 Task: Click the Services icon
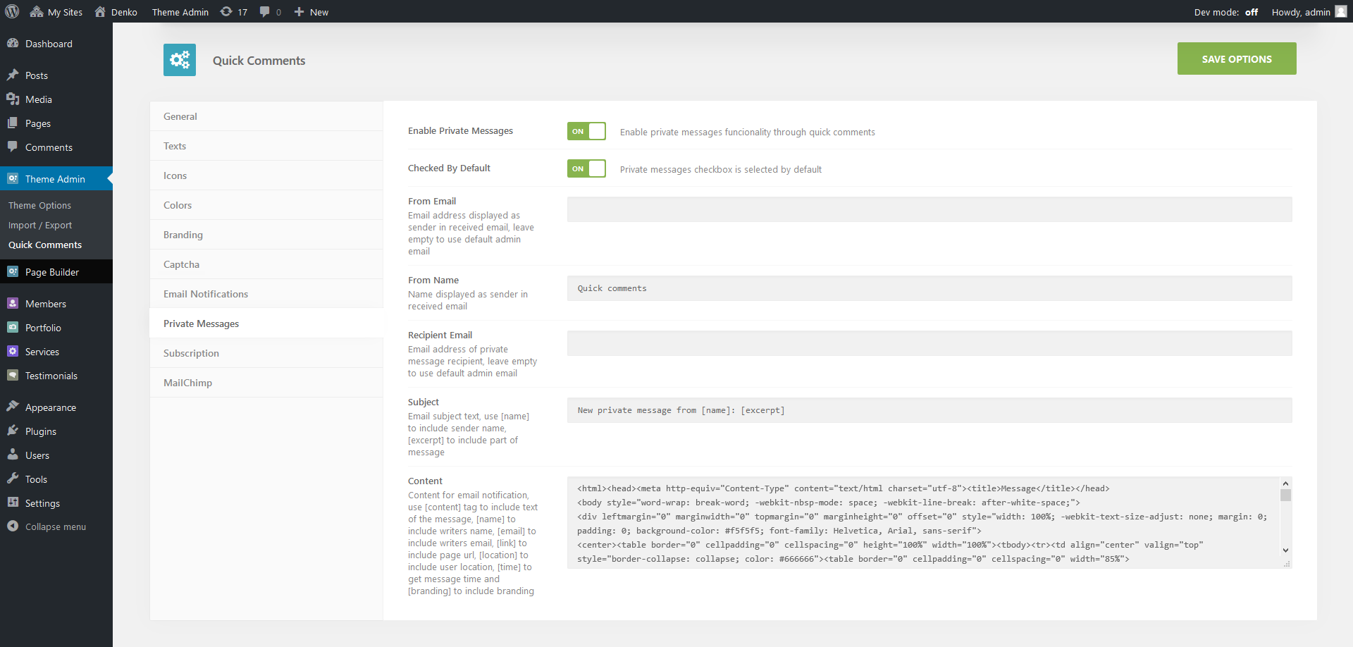point(13,351)
